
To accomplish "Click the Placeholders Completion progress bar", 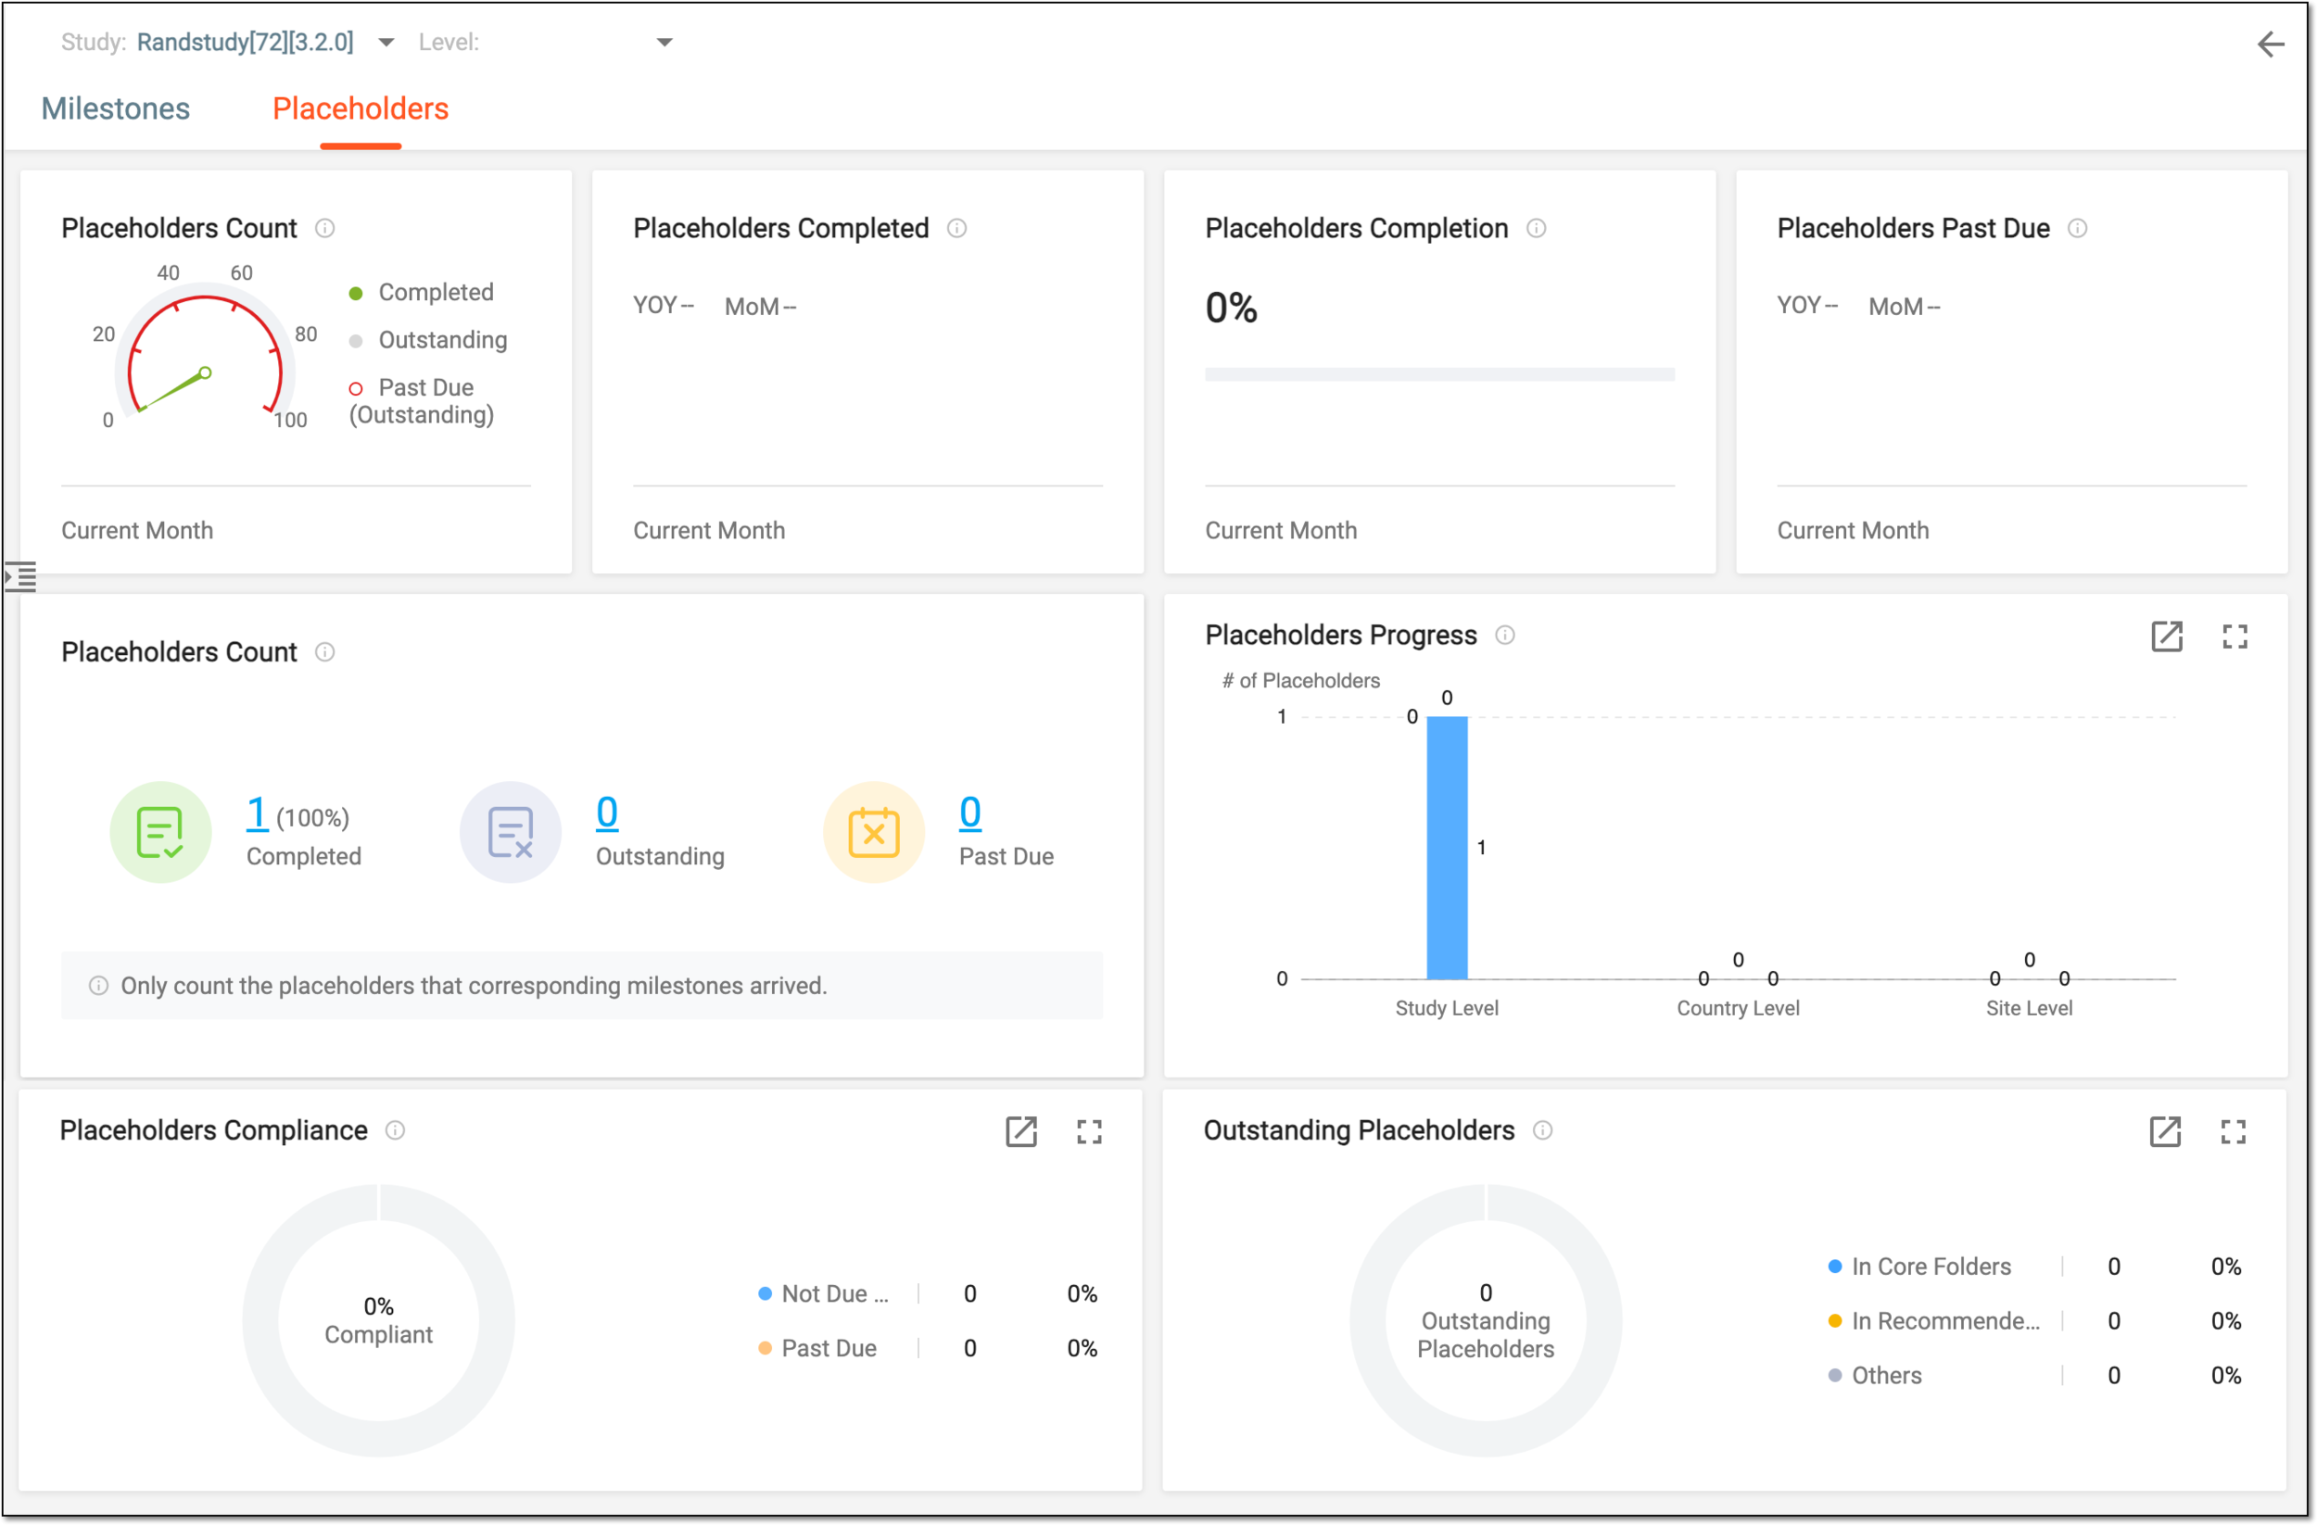I will 1440,373.
